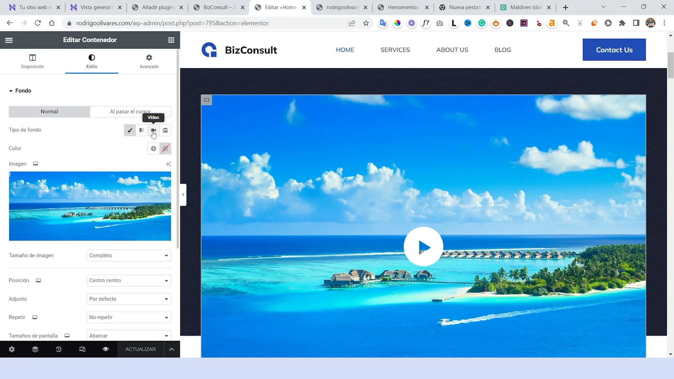Select the Gradient background type
Viewport: 674px width, 379px height.
pos(142,130)
